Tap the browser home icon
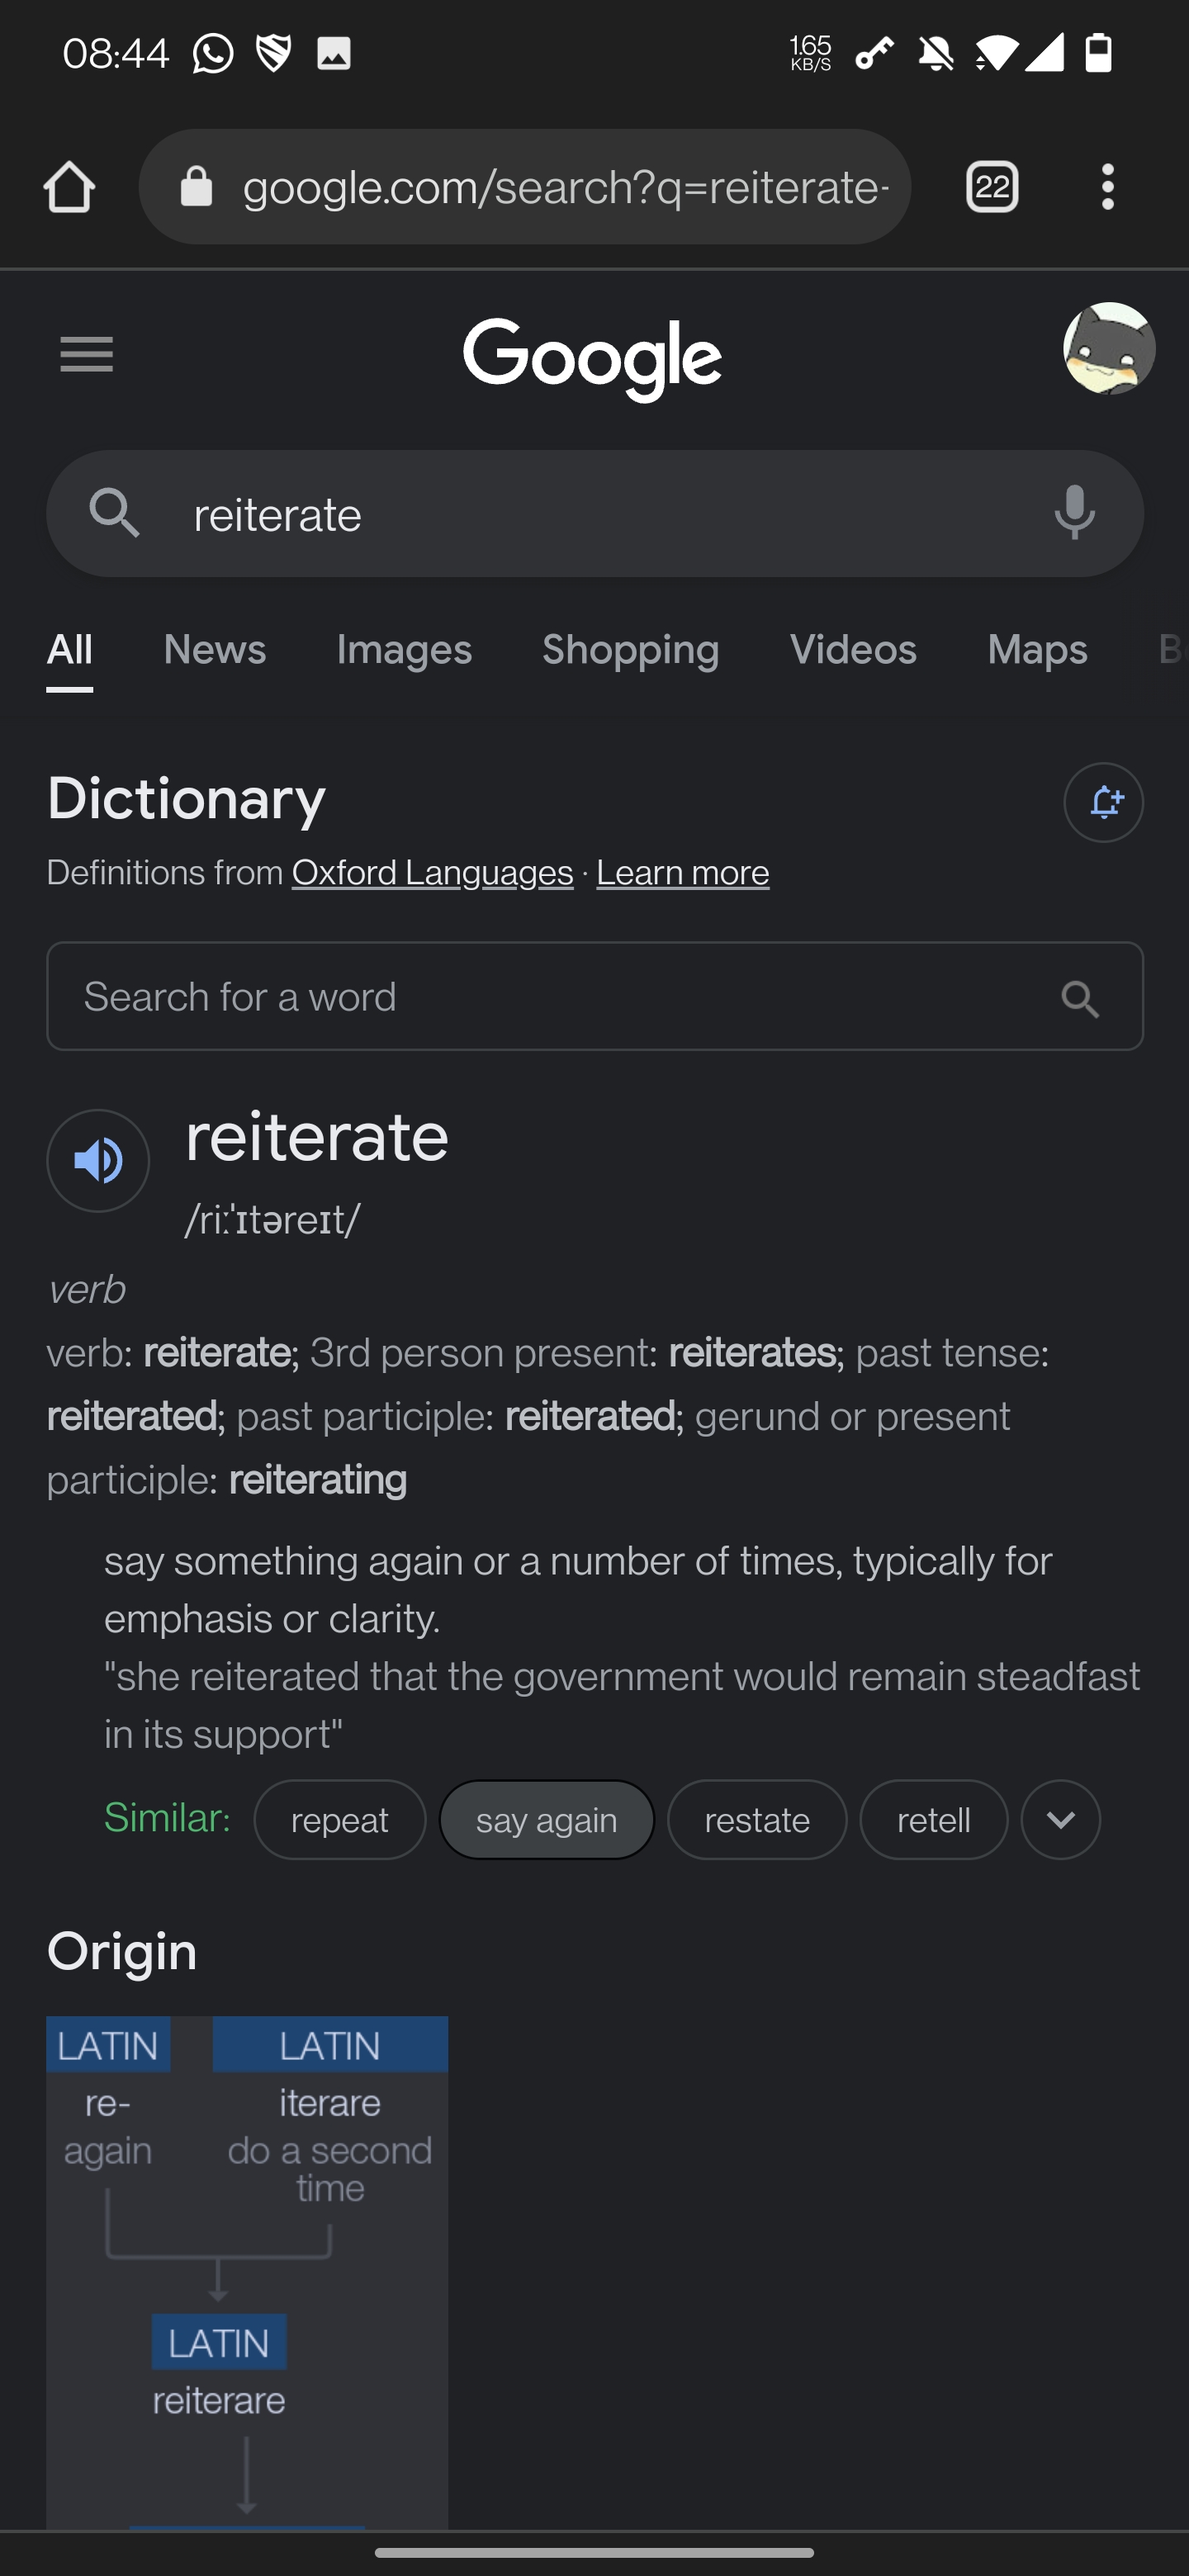Screen dimensions: 1189x2576 (x=69, y=187)
